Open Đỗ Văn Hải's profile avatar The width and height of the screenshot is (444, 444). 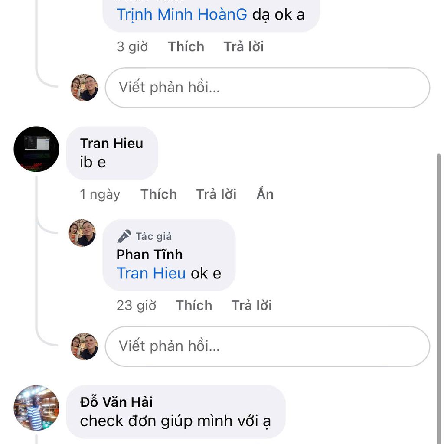point(36,408)
